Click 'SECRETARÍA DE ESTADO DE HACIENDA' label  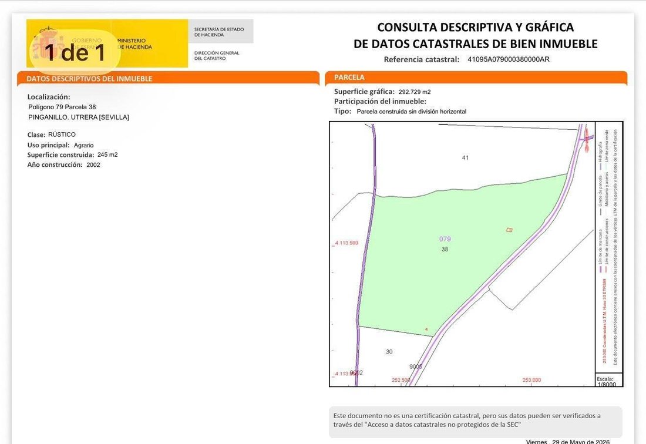point(219,32)
